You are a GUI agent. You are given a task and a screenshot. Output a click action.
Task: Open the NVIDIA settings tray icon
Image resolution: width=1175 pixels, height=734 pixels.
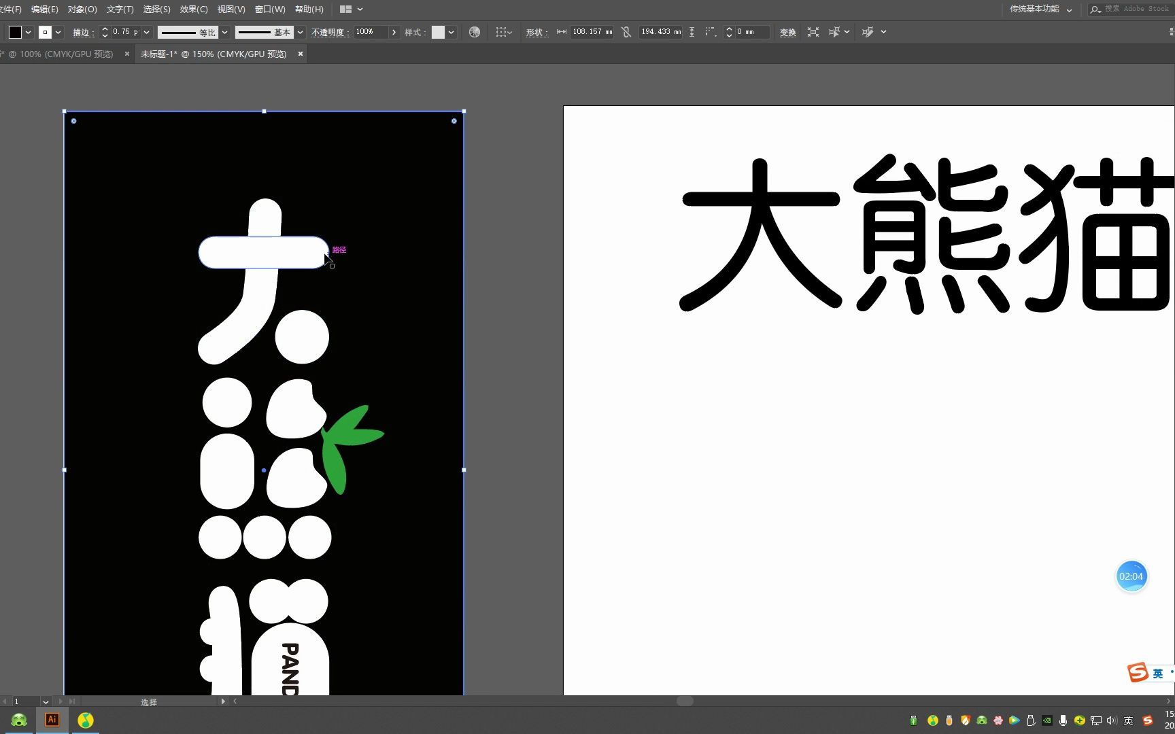coord(1047,720)
